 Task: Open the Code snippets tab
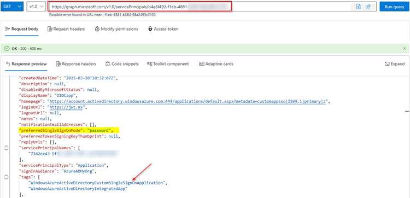[x=122, y=64]
